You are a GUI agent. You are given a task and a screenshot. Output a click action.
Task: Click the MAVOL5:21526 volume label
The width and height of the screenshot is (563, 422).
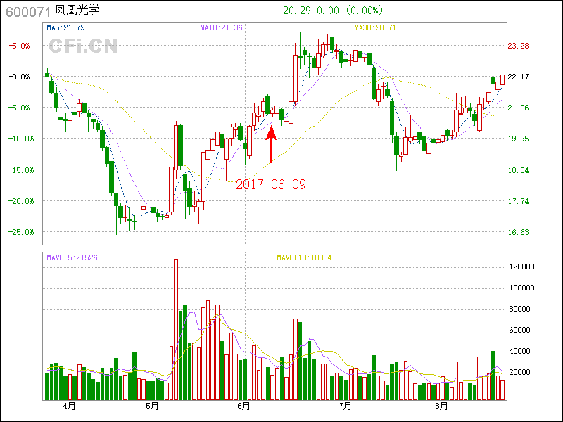pos(72,257)
